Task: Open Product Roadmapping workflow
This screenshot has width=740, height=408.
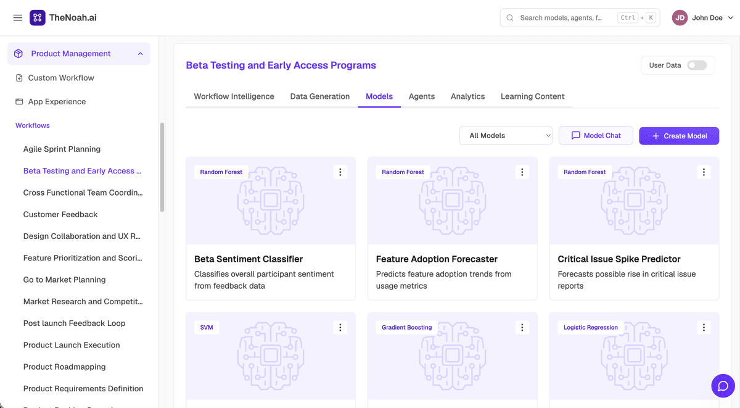Action: coord(65,367)
